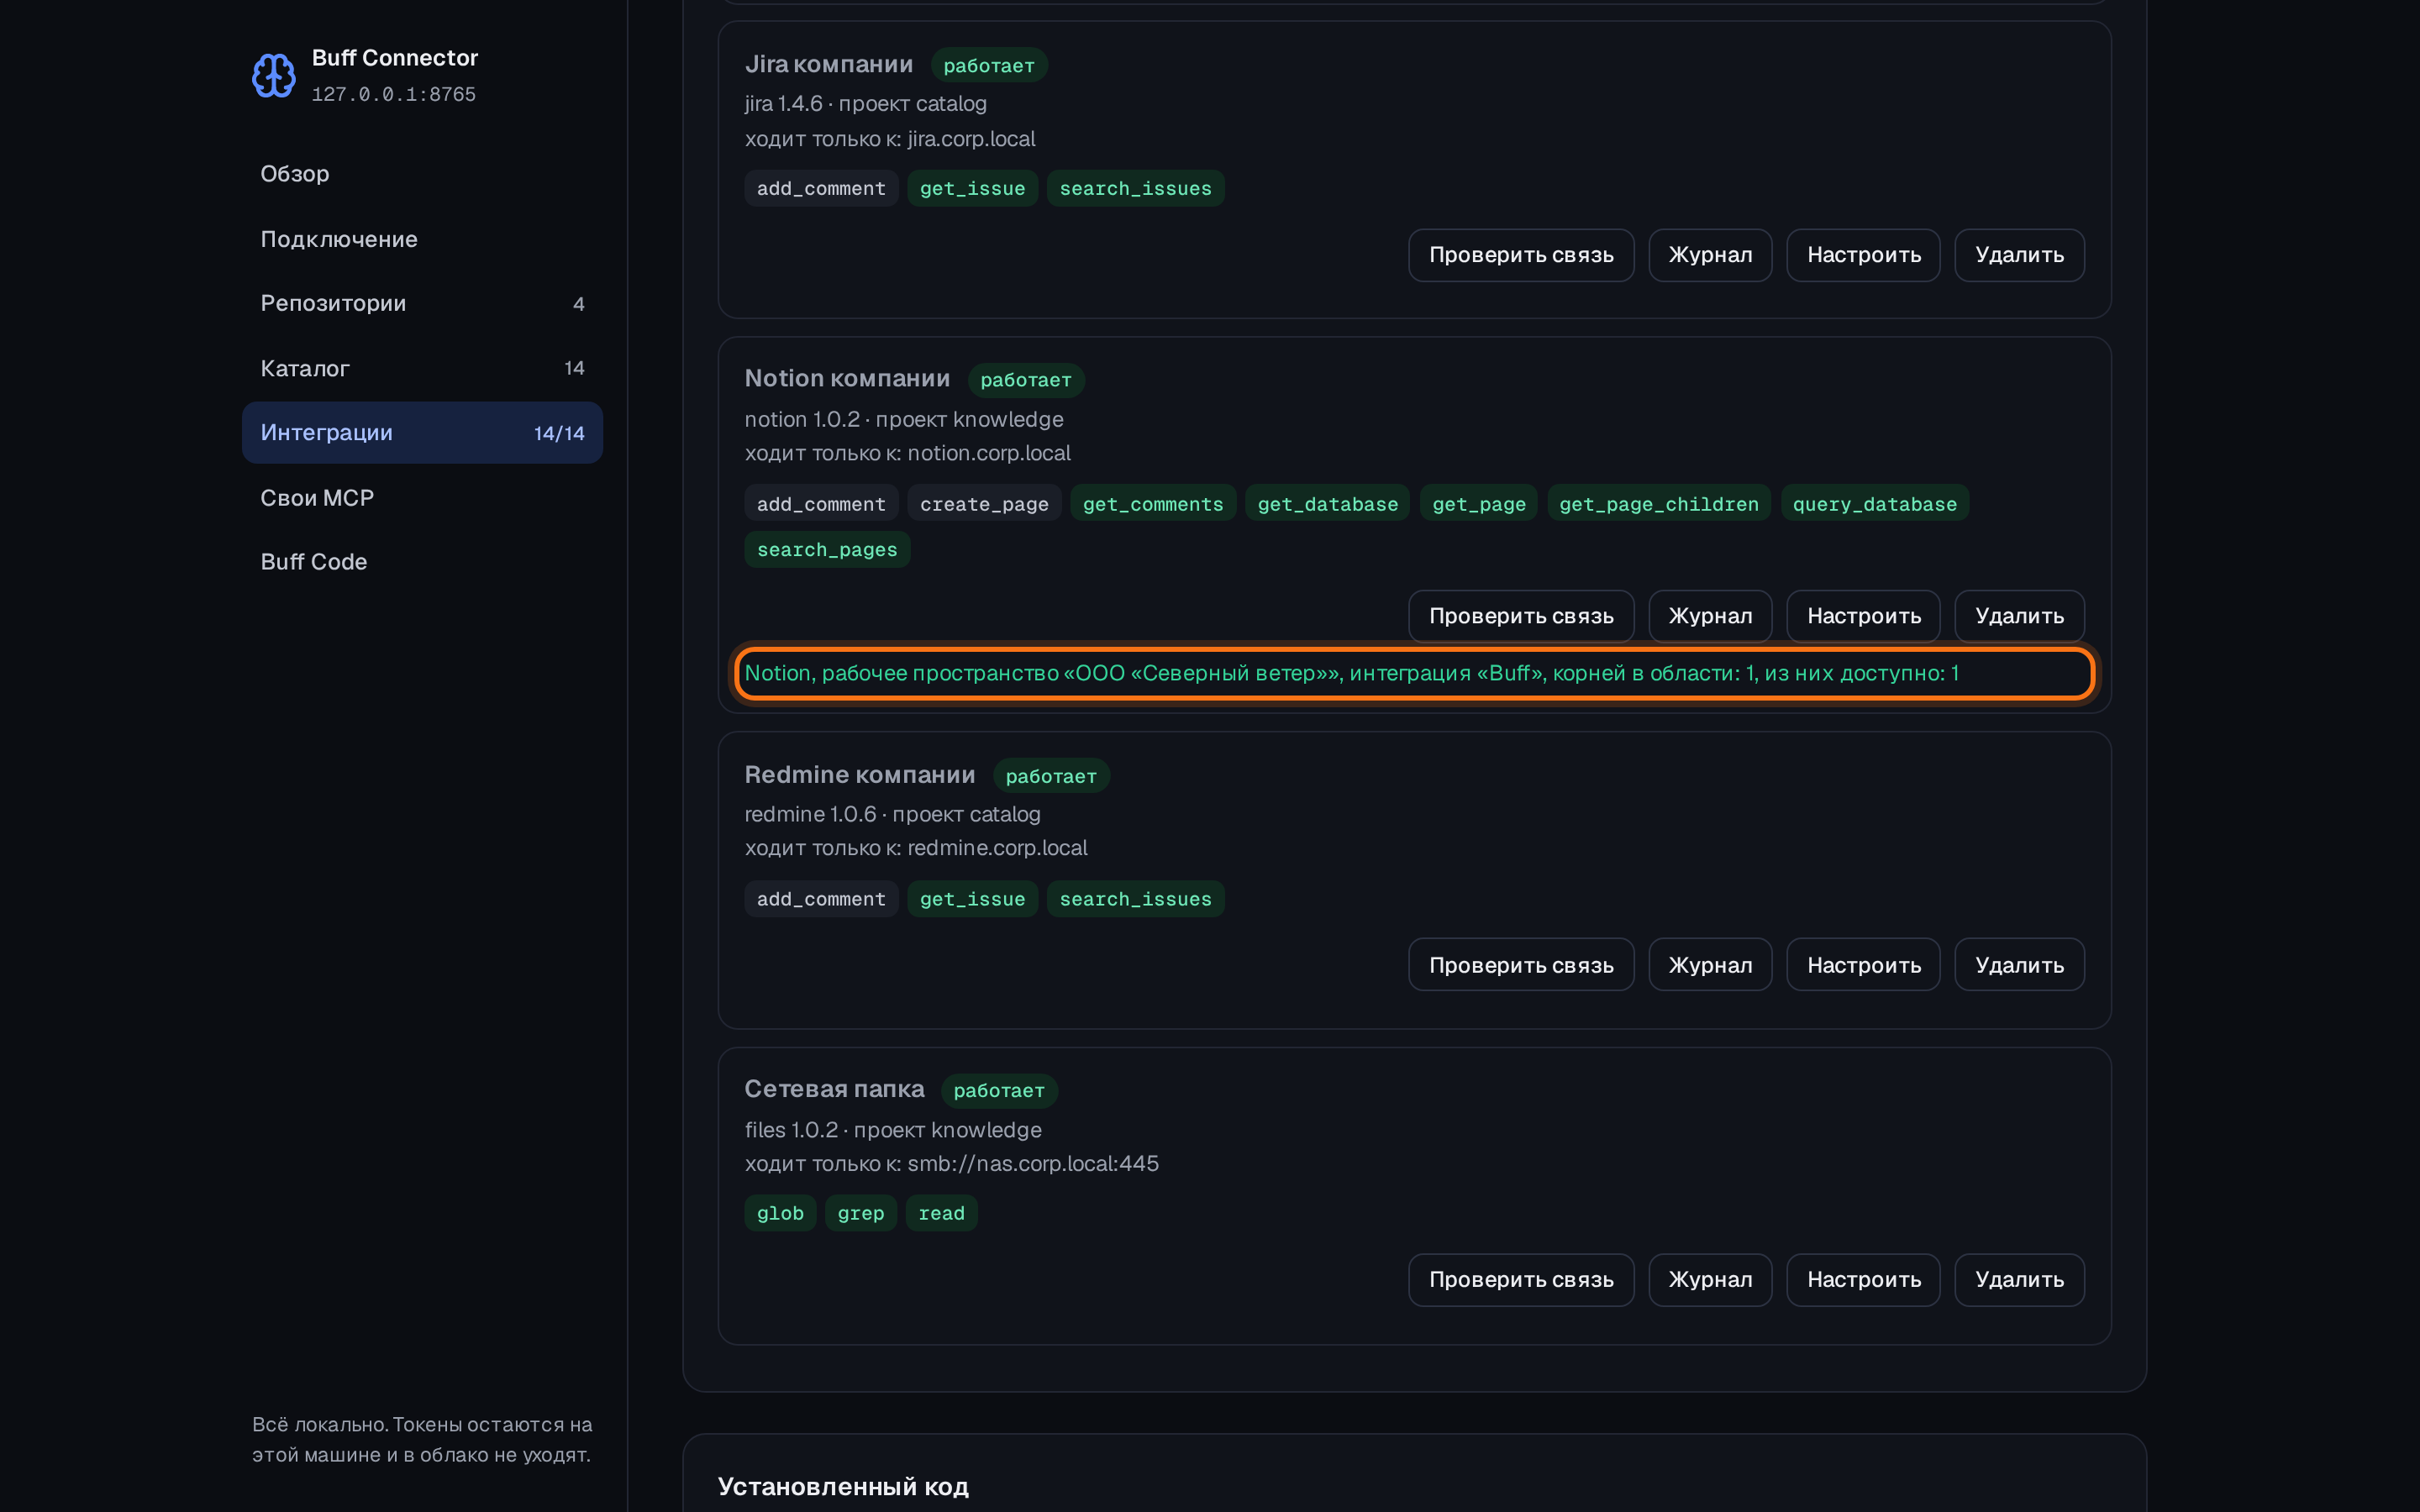Click the text ходит только к: notion.corp.local
Image resolution: width=2420 pixels, height=1512 pixels.
coord(907,453)
